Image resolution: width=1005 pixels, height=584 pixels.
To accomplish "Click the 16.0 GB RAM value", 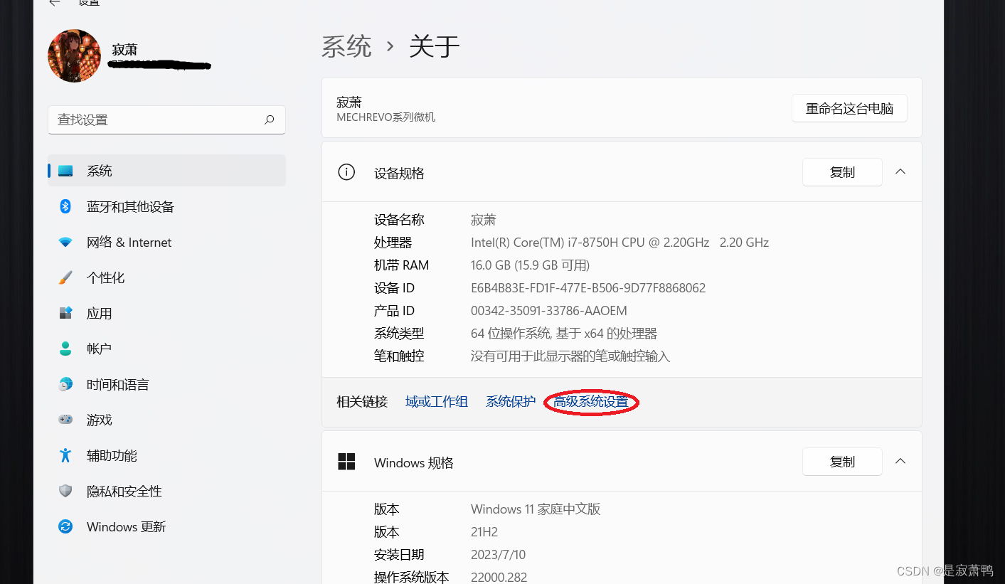I will [x=531, y=265].
